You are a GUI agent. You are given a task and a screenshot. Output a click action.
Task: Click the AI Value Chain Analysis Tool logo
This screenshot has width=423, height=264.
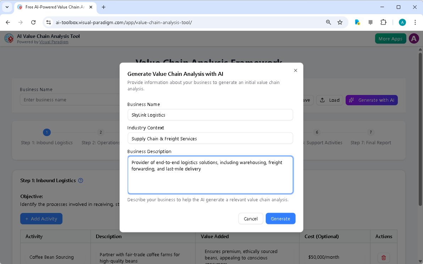pyautogui.click(x=9, y=38)
